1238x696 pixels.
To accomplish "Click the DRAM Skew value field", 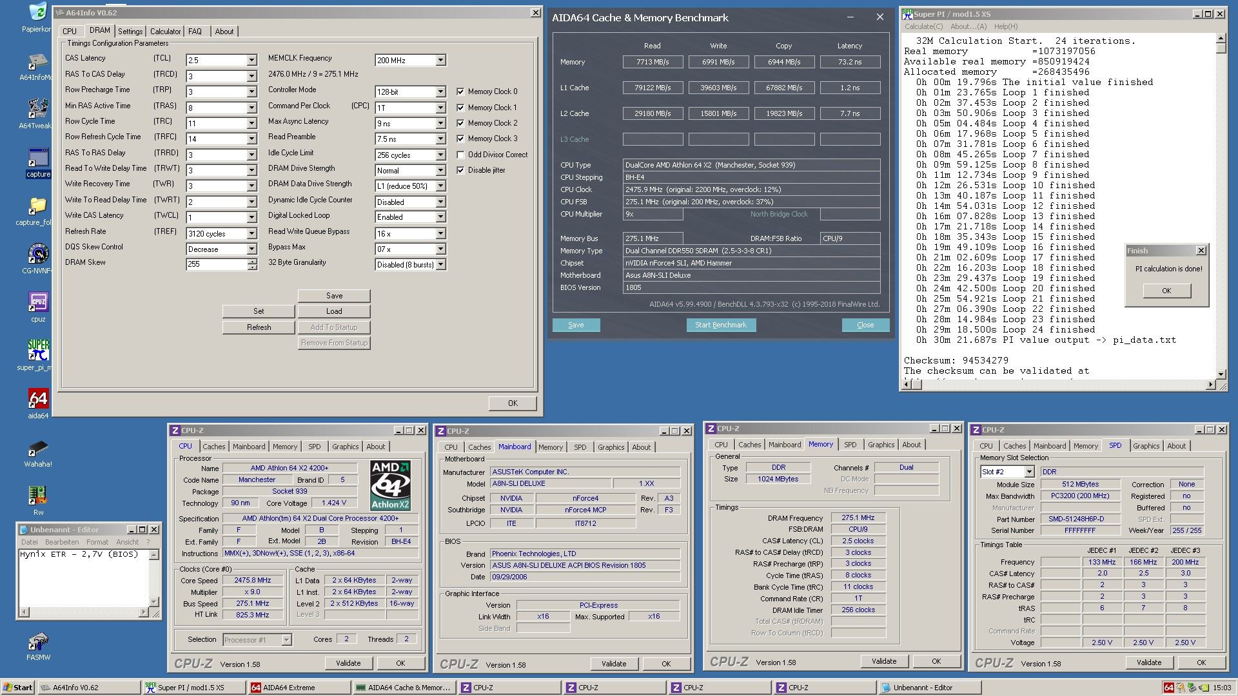I will pyautogui.click(x=217, y=265).
